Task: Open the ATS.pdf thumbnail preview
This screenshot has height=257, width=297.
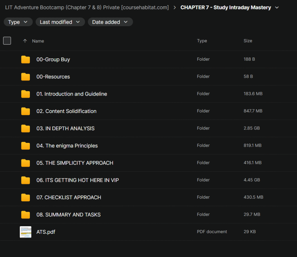Action: point(26,232)
